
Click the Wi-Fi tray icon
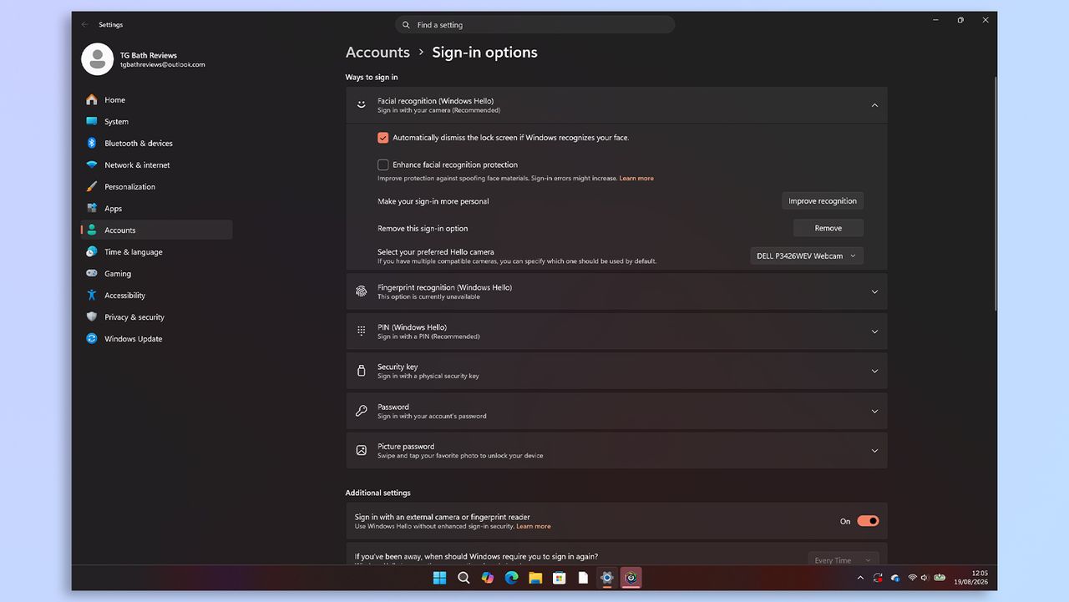point(912,578)
